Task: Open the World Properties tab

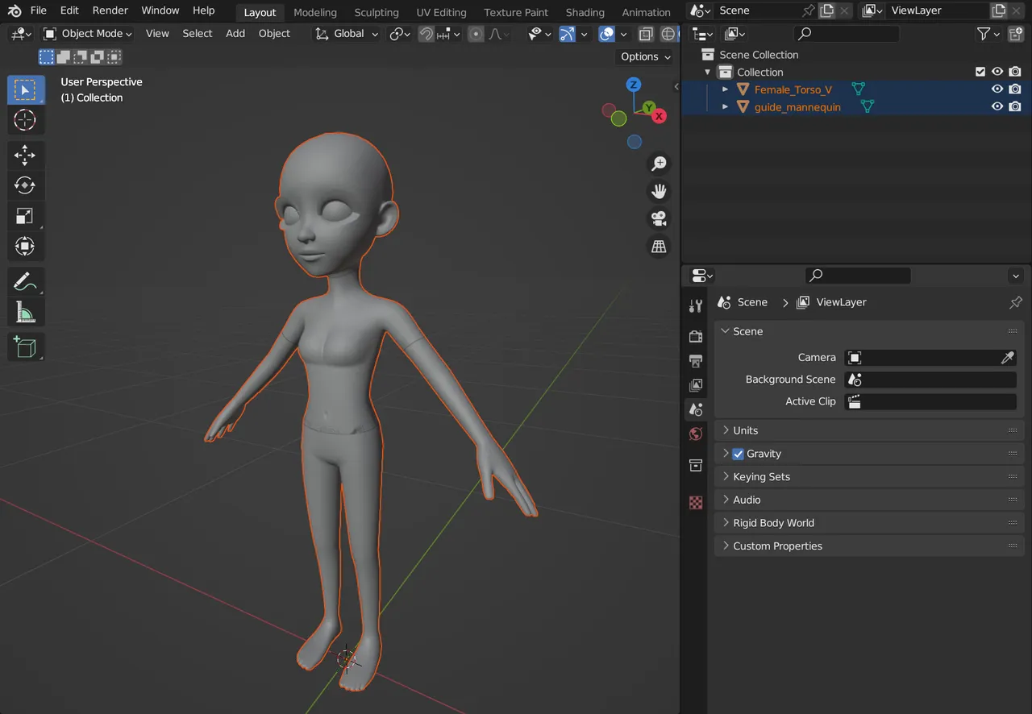Action: click(x=695, y=434)
